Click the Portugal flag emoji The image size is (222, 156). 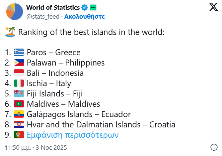point(19,135)
